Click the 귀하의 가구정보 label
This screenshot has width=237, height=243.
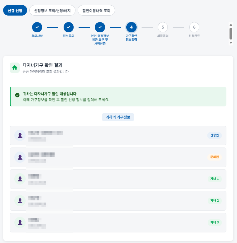pyautogui.click(x=118, y=117)
